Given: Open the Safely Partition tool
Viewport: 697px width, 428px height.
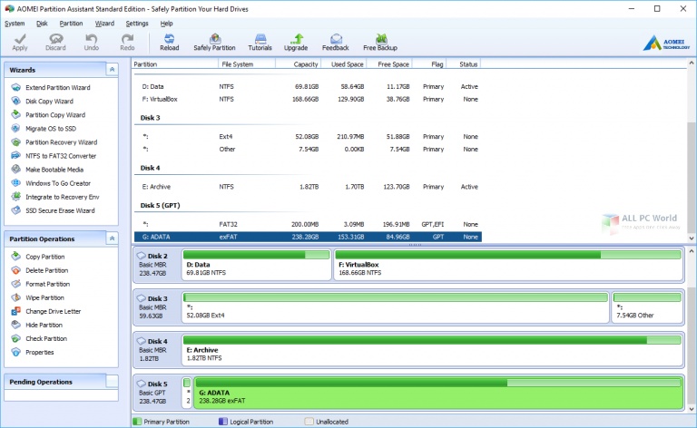Looking at the screenshot, I should (x=214, y=43).
